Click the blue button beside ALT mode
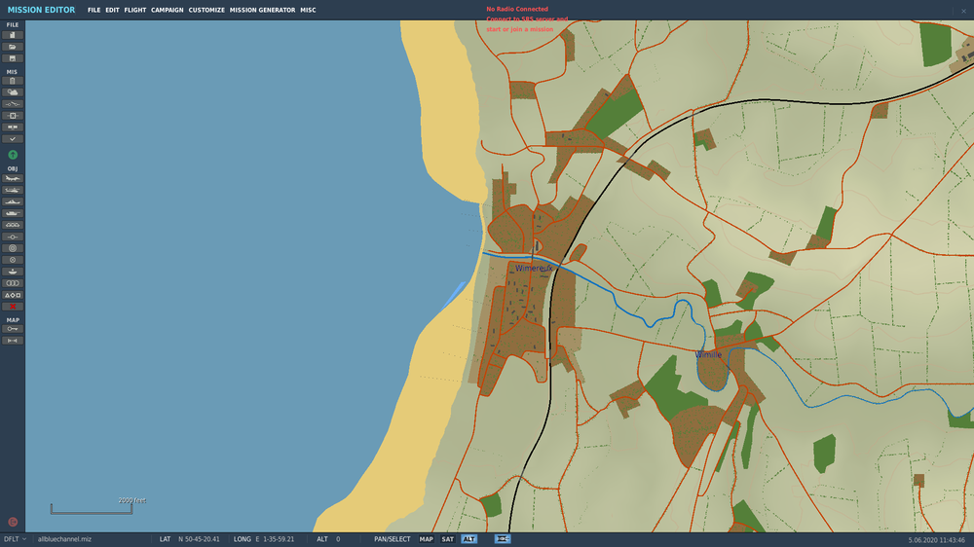974x547 pixels. tap(503, 539)
